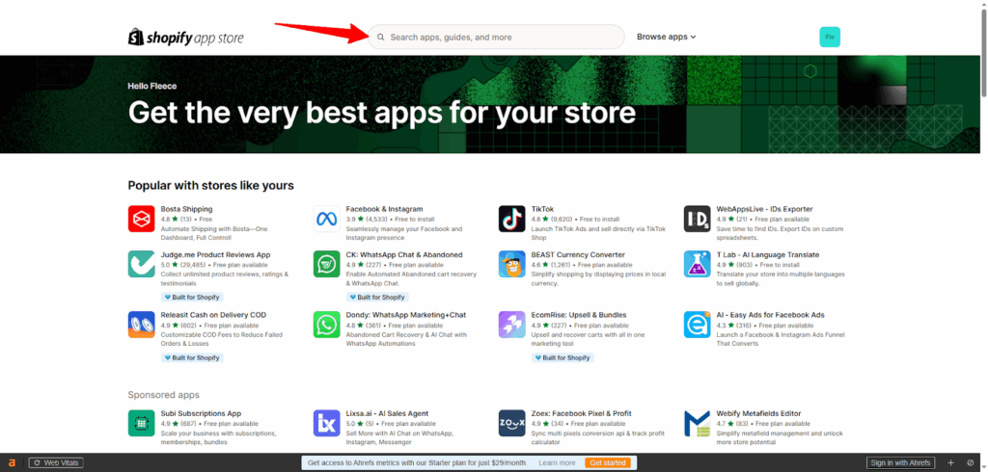Select the WebAppsLive IDs Exporter icon

[x=697, y=219]
